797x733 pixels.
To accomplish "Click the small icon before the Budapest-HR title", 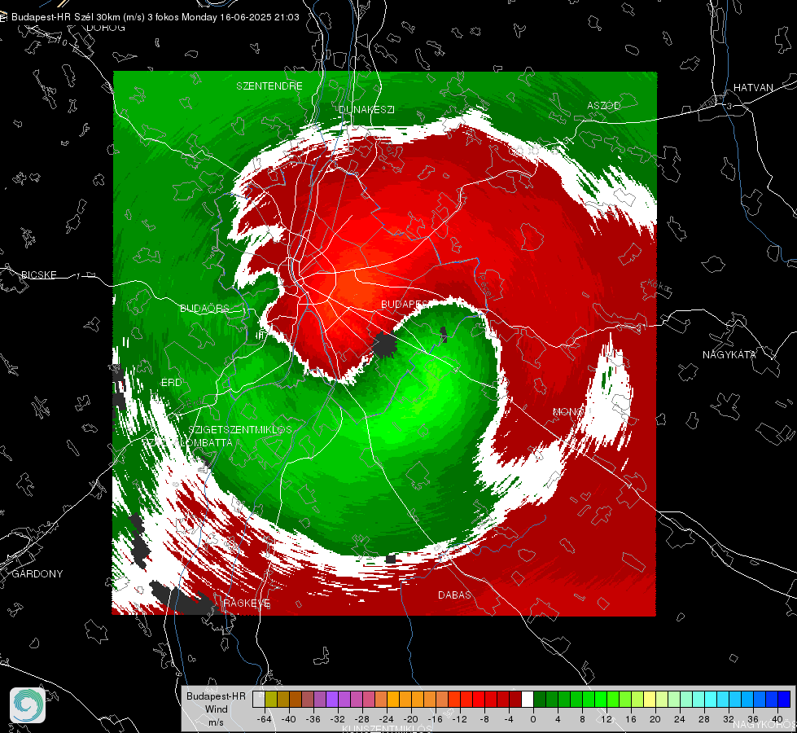I will [3, 17].
